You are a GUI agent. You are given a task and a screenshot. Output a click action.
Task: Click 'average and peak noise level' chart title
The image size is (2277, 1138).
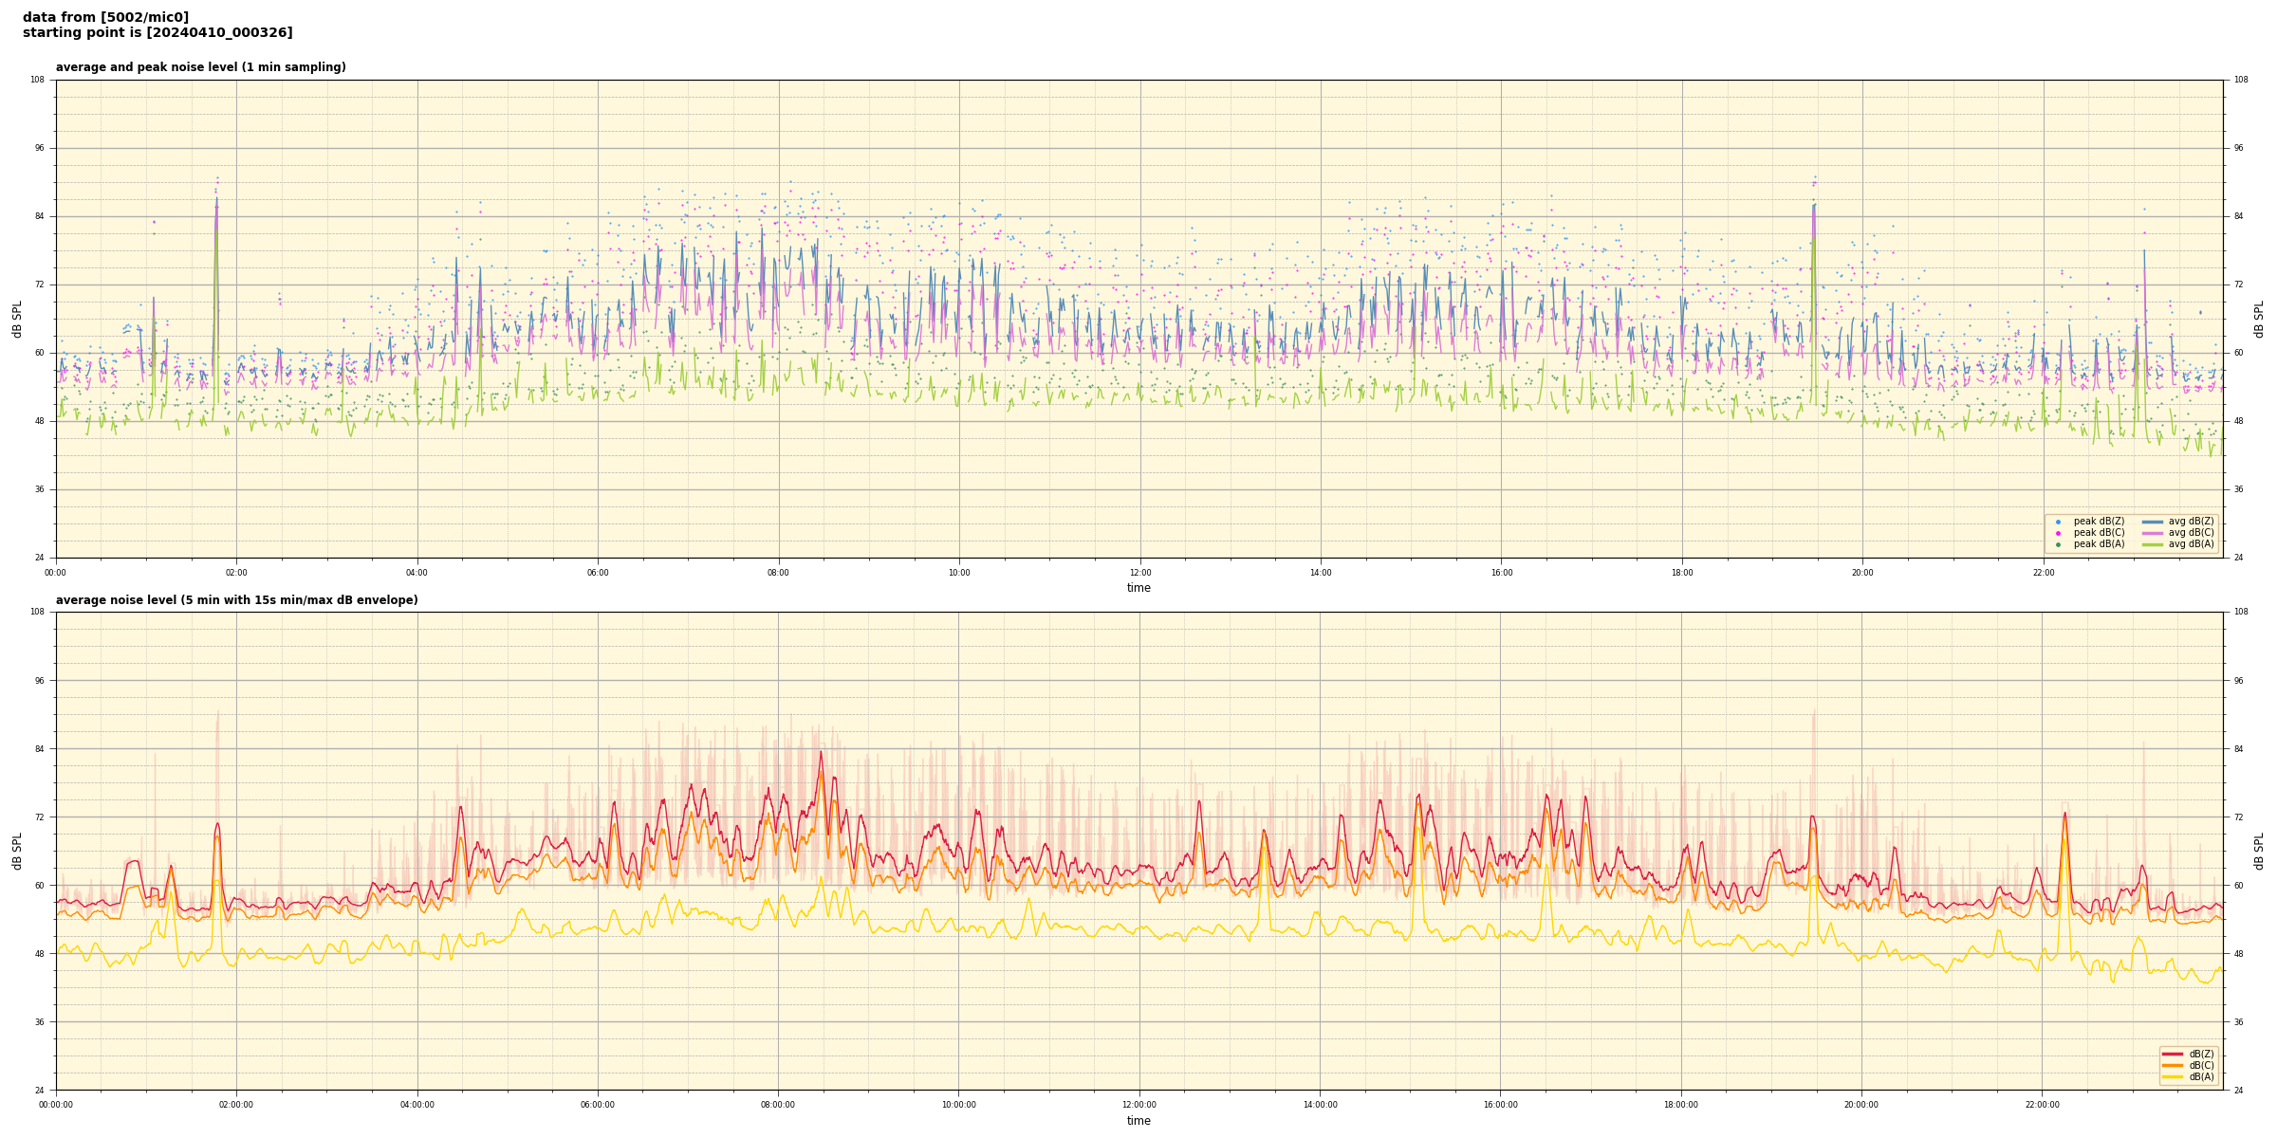[200, 67]
